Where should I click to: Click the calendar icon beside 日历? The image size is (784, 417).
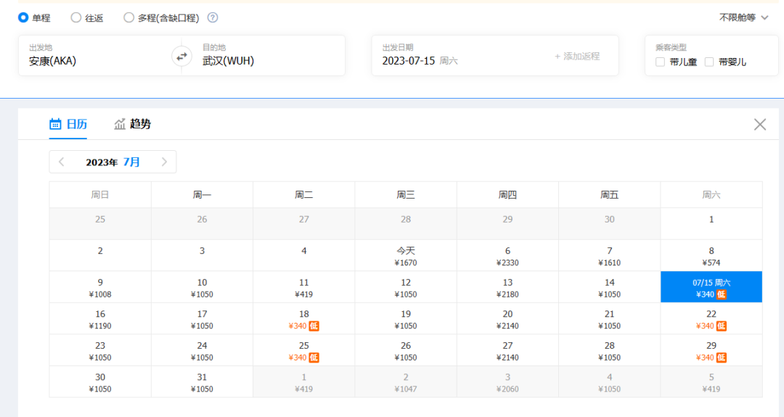(x=55, y=124)
